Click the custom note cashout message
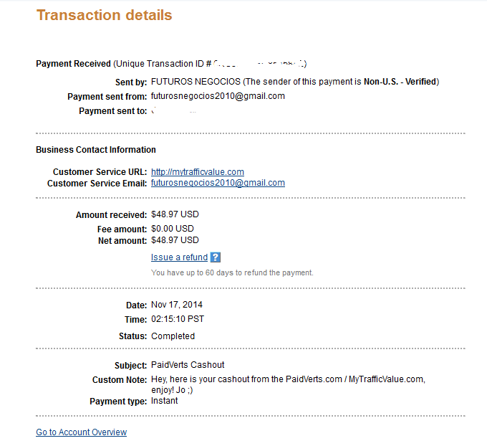Image resolution: width=487 pixels, height=446 pixels. point(292,379)
